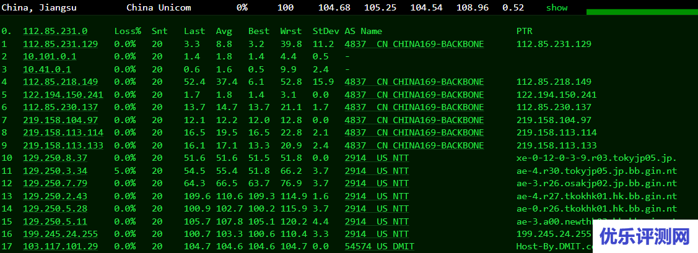Open hop 1 IP link 112.85.231.129

click(61, 44)
